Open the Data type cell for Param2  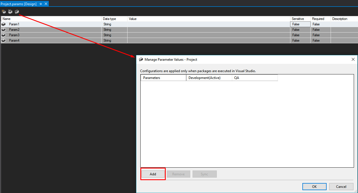[114, 30]
